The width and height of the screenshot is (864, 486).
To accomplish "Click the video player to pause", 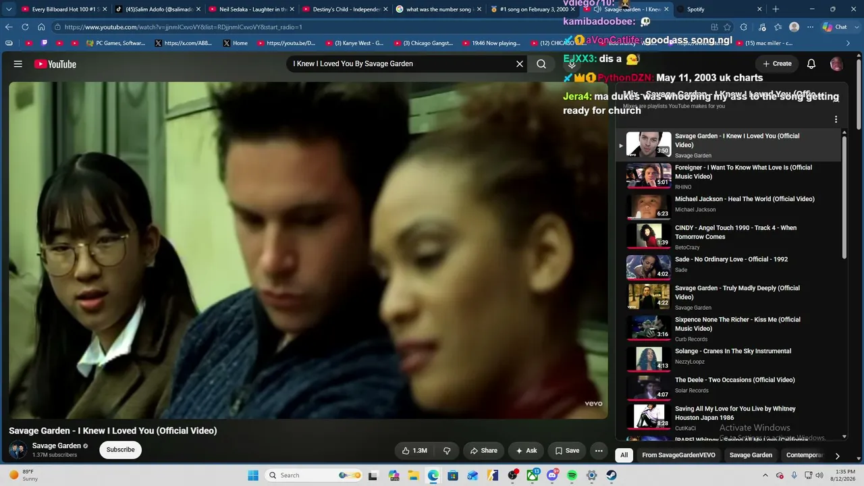I will pyautogui.click(x=308, y=250).
